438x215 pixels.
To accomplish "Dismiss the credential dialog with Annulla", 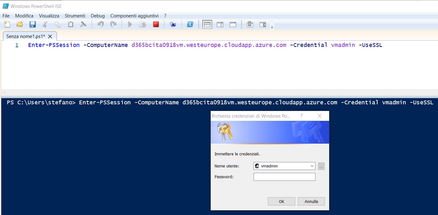I will 311,201.
